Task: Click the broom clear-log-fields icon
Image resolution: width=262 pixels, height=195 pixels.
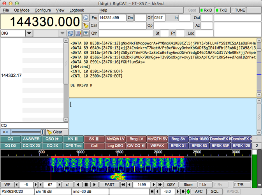Action: coord(86,25)
